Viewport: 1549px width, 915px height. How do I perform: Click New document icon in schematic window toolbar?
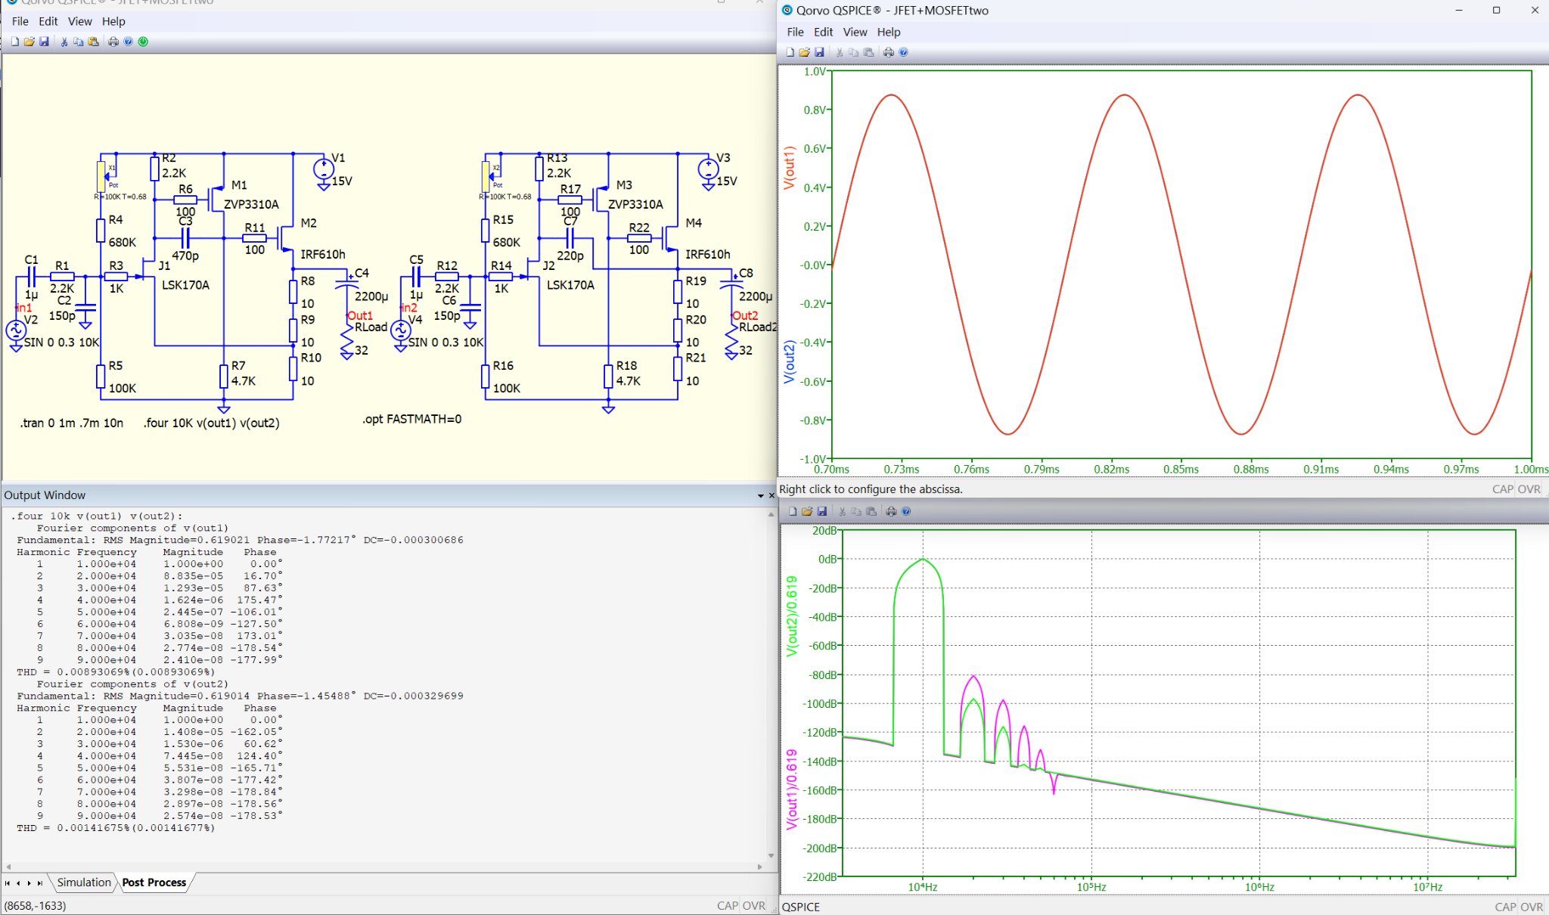pos(14,42)
